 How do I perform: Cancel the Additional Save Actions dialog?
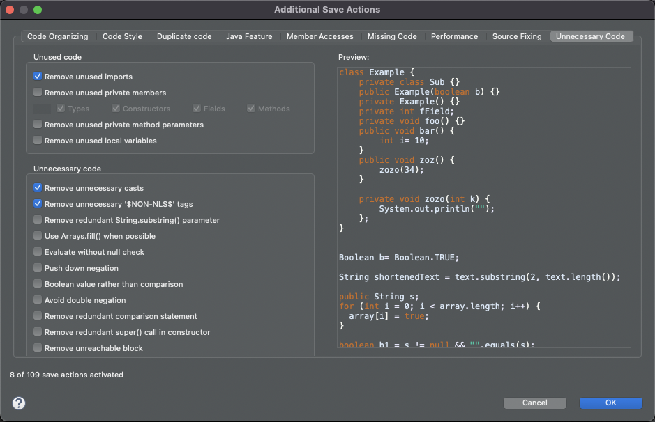click(x=535, y=403)
